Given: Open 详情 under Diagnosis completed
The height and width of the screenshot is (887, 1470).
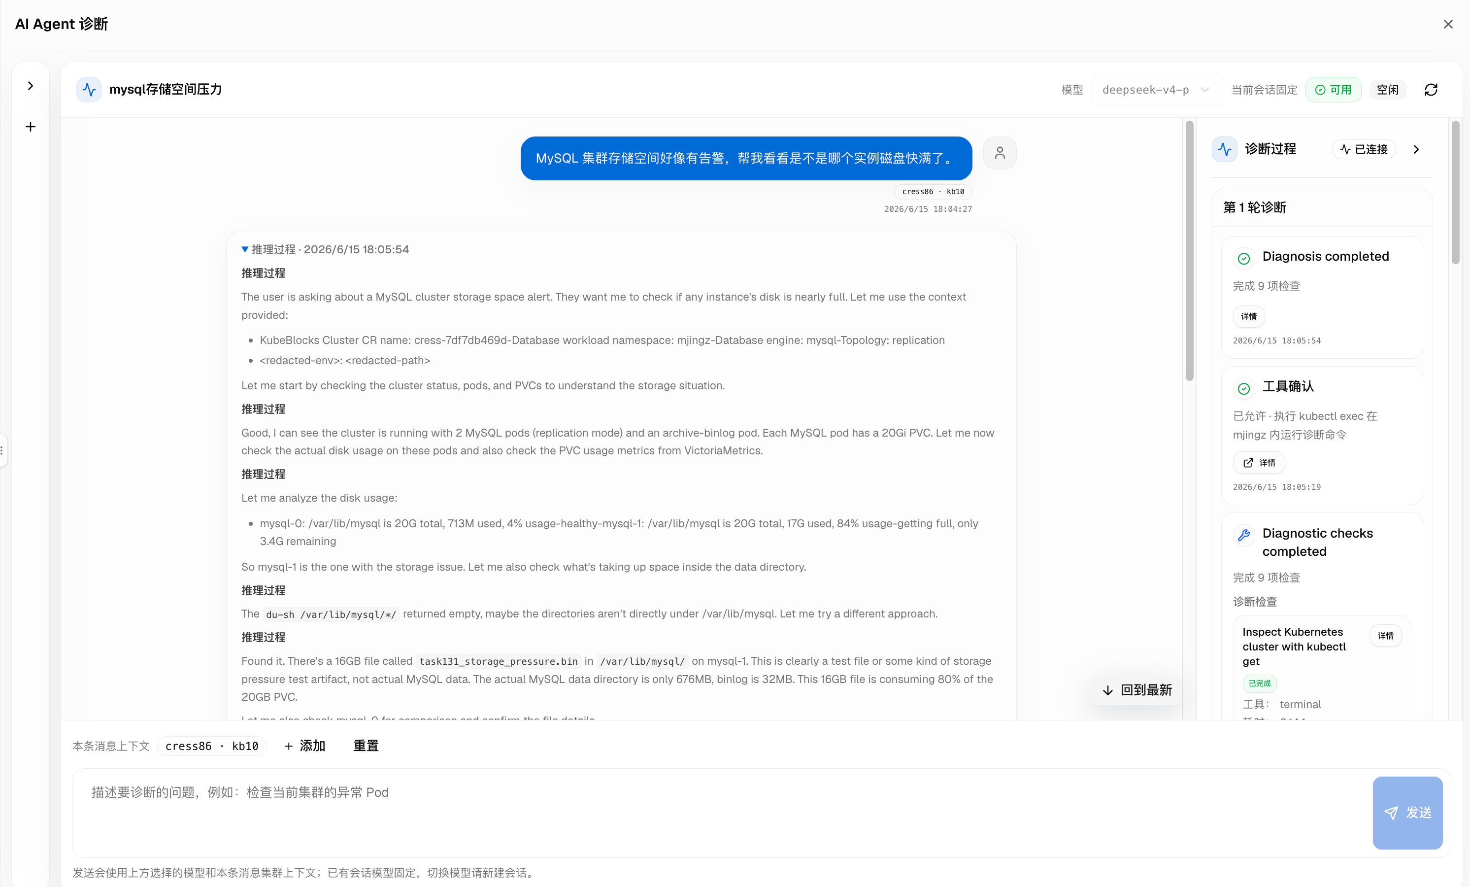Looking at the screenshot, I should click(x=1249, y=316).
